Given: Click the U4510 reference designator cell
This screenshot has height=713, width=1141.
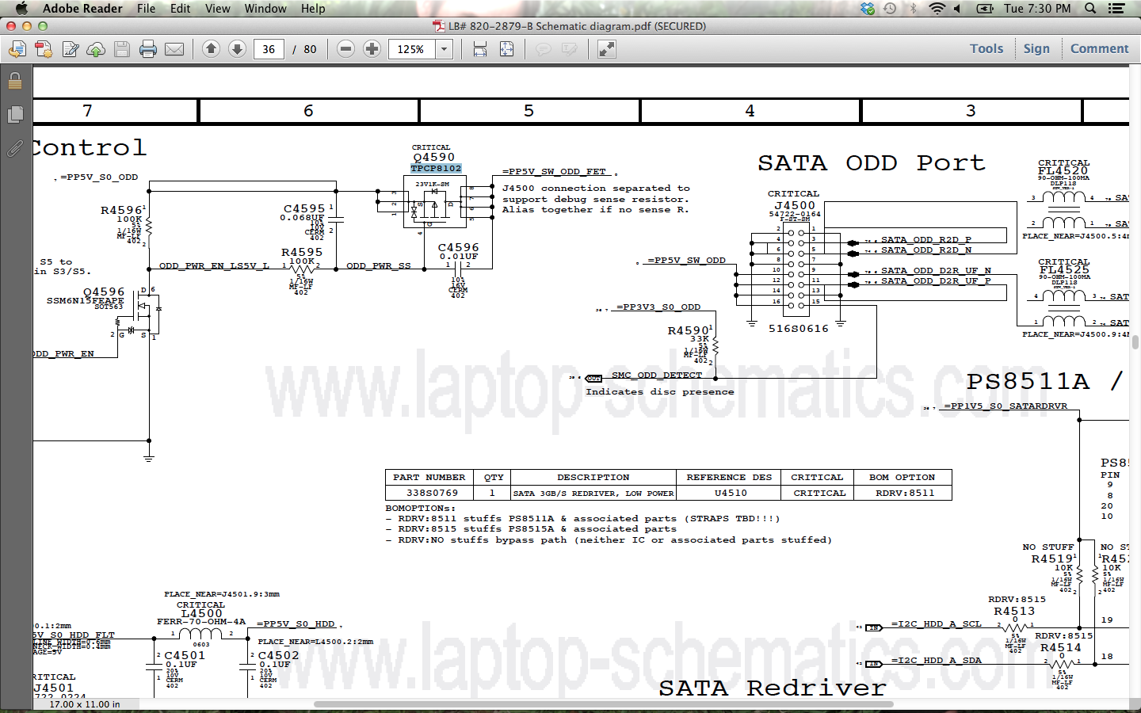Looking at the screenshot, I should 730,493.
